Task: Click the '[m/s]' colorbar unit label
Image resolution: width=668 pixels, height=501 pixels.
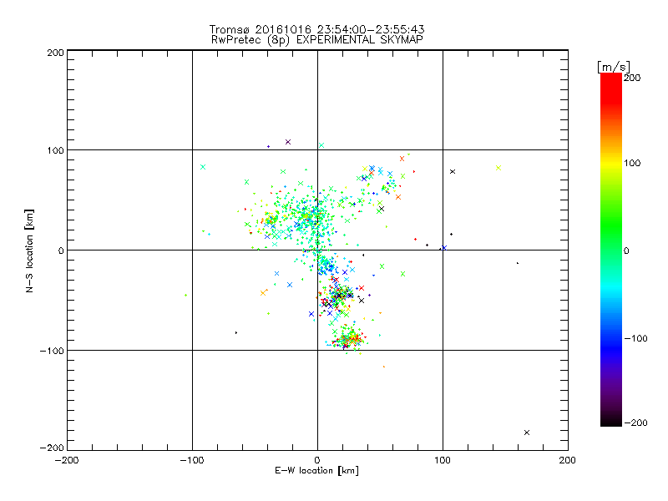Action: (614, 67)
